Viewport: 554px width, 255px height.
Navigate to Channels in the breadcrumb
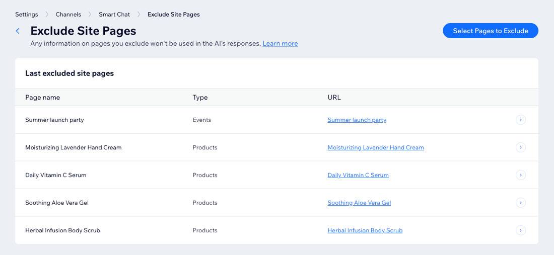click(x=68, y=15)
